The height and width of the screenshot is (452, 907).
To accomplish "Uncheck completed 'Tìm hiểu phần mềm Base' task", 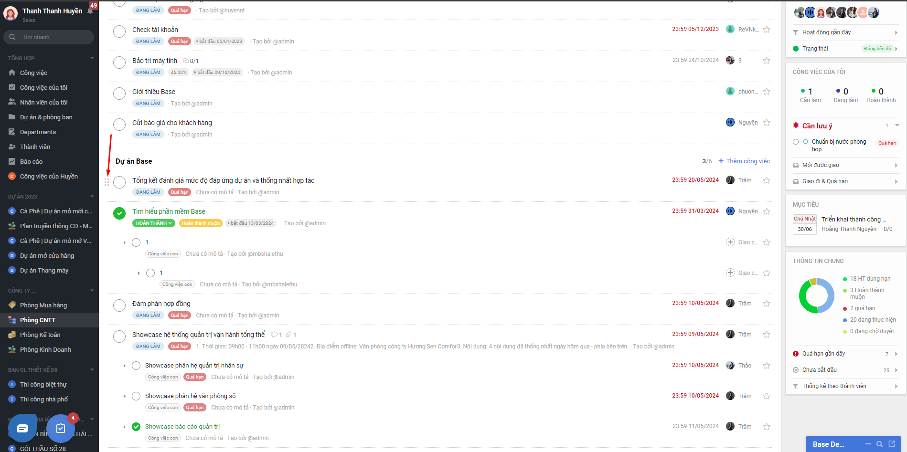I will click(119, 213).
